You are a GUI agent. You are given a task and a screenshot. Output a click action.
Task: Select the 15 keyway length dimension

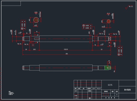37,32
